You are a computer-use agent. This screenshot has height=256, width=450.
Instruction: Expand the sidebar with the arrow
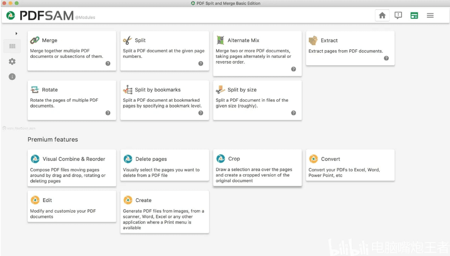(x=16, y=34)
